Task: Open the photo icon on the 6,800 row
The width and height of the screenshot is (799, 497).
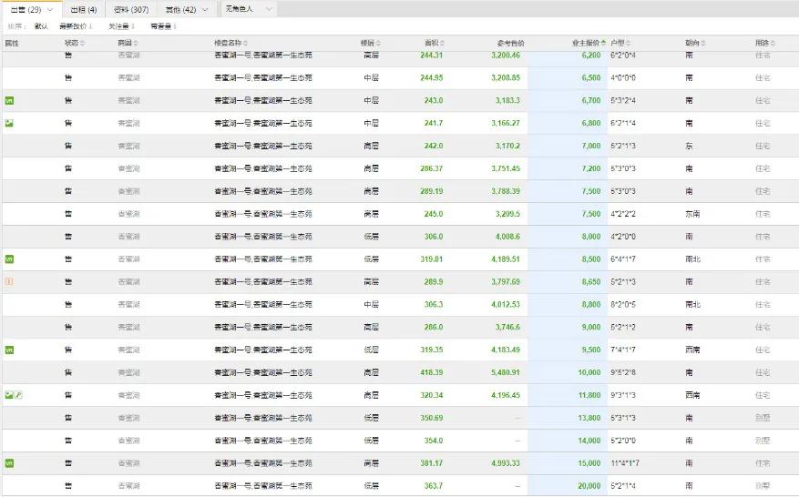Action: 9,123
